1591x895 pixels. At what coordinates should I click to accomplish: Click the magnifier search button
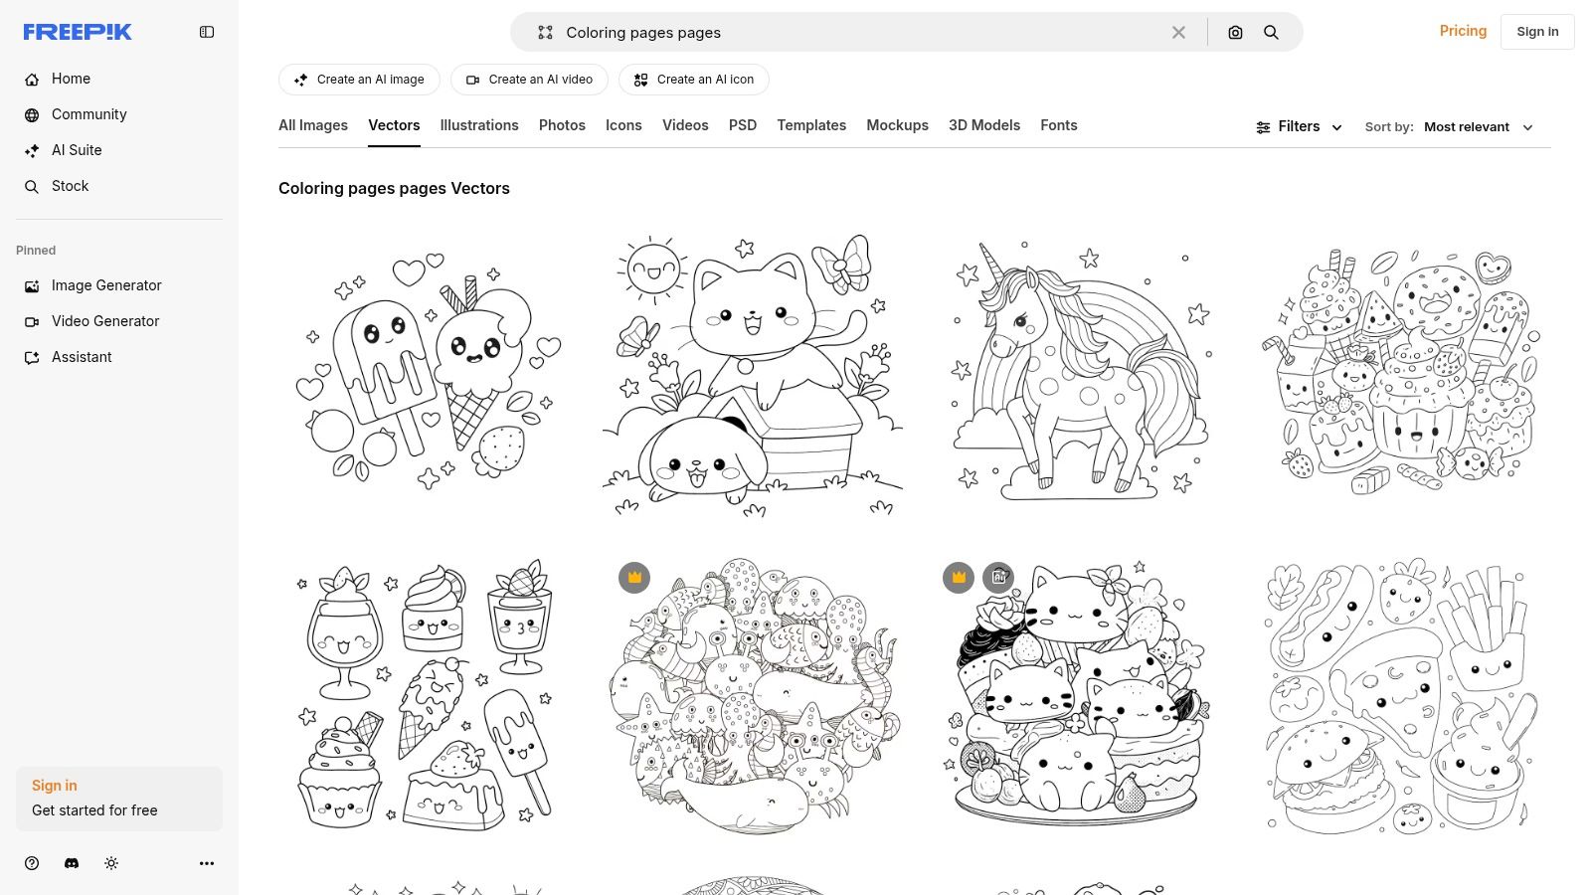1271,32
